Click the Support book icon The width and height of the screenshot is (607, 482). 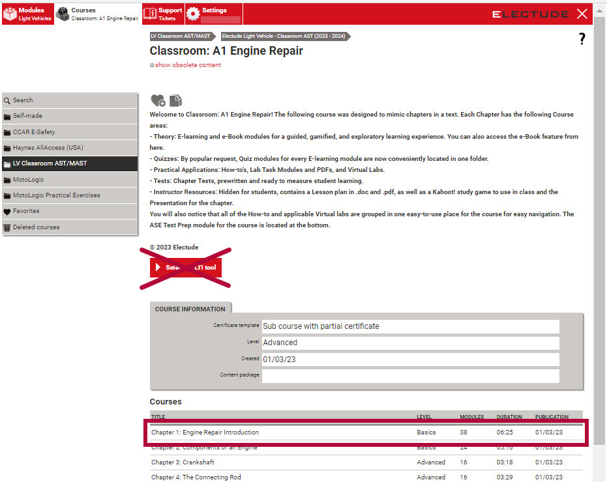(150, 14)
